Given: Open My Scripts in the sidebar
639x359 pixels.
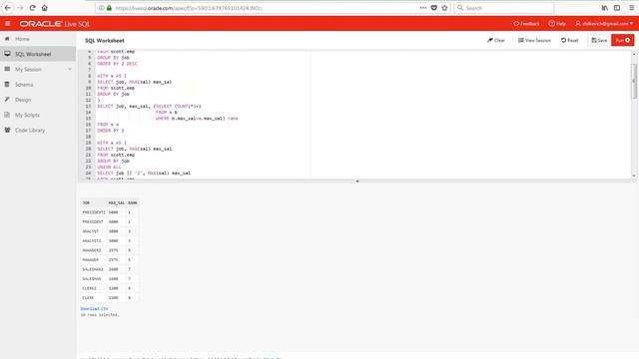Looking at the screenshot, I should click(x=38, y=115).
